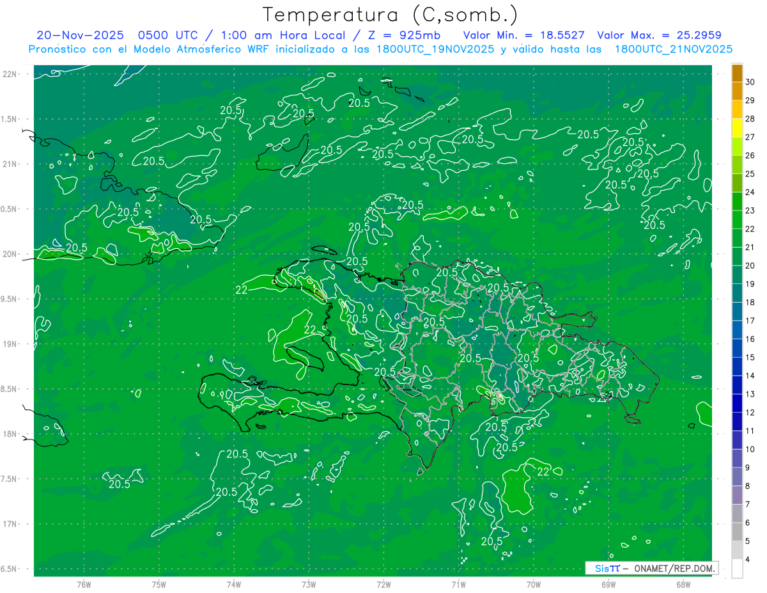Viewport: 767px width, 593px height.
Task: Click the 'Temperatura (C,somb.)' map title
Action: point(391,15)
